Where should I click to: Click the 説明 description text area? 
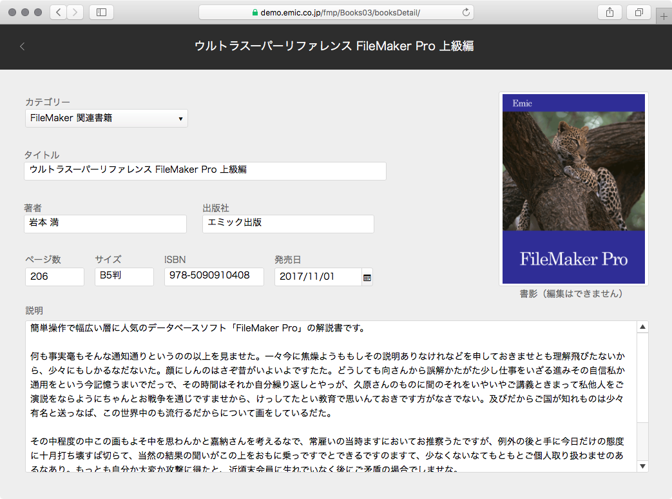pyautogui.click(x=331, y=396)
